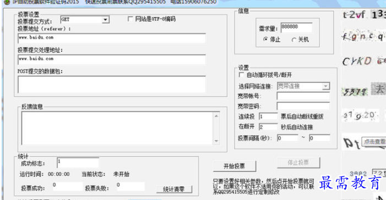The image size is (386, 200).
Task: Click the second 投票间隔 maximum field
Action: click(319, 138)
